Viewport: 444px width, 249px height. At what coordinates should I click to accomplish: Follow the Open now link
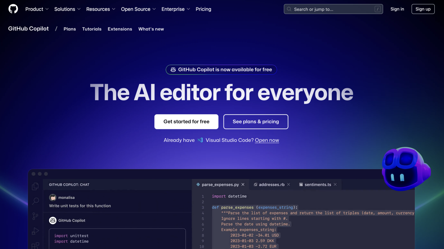tap(267, 140)
